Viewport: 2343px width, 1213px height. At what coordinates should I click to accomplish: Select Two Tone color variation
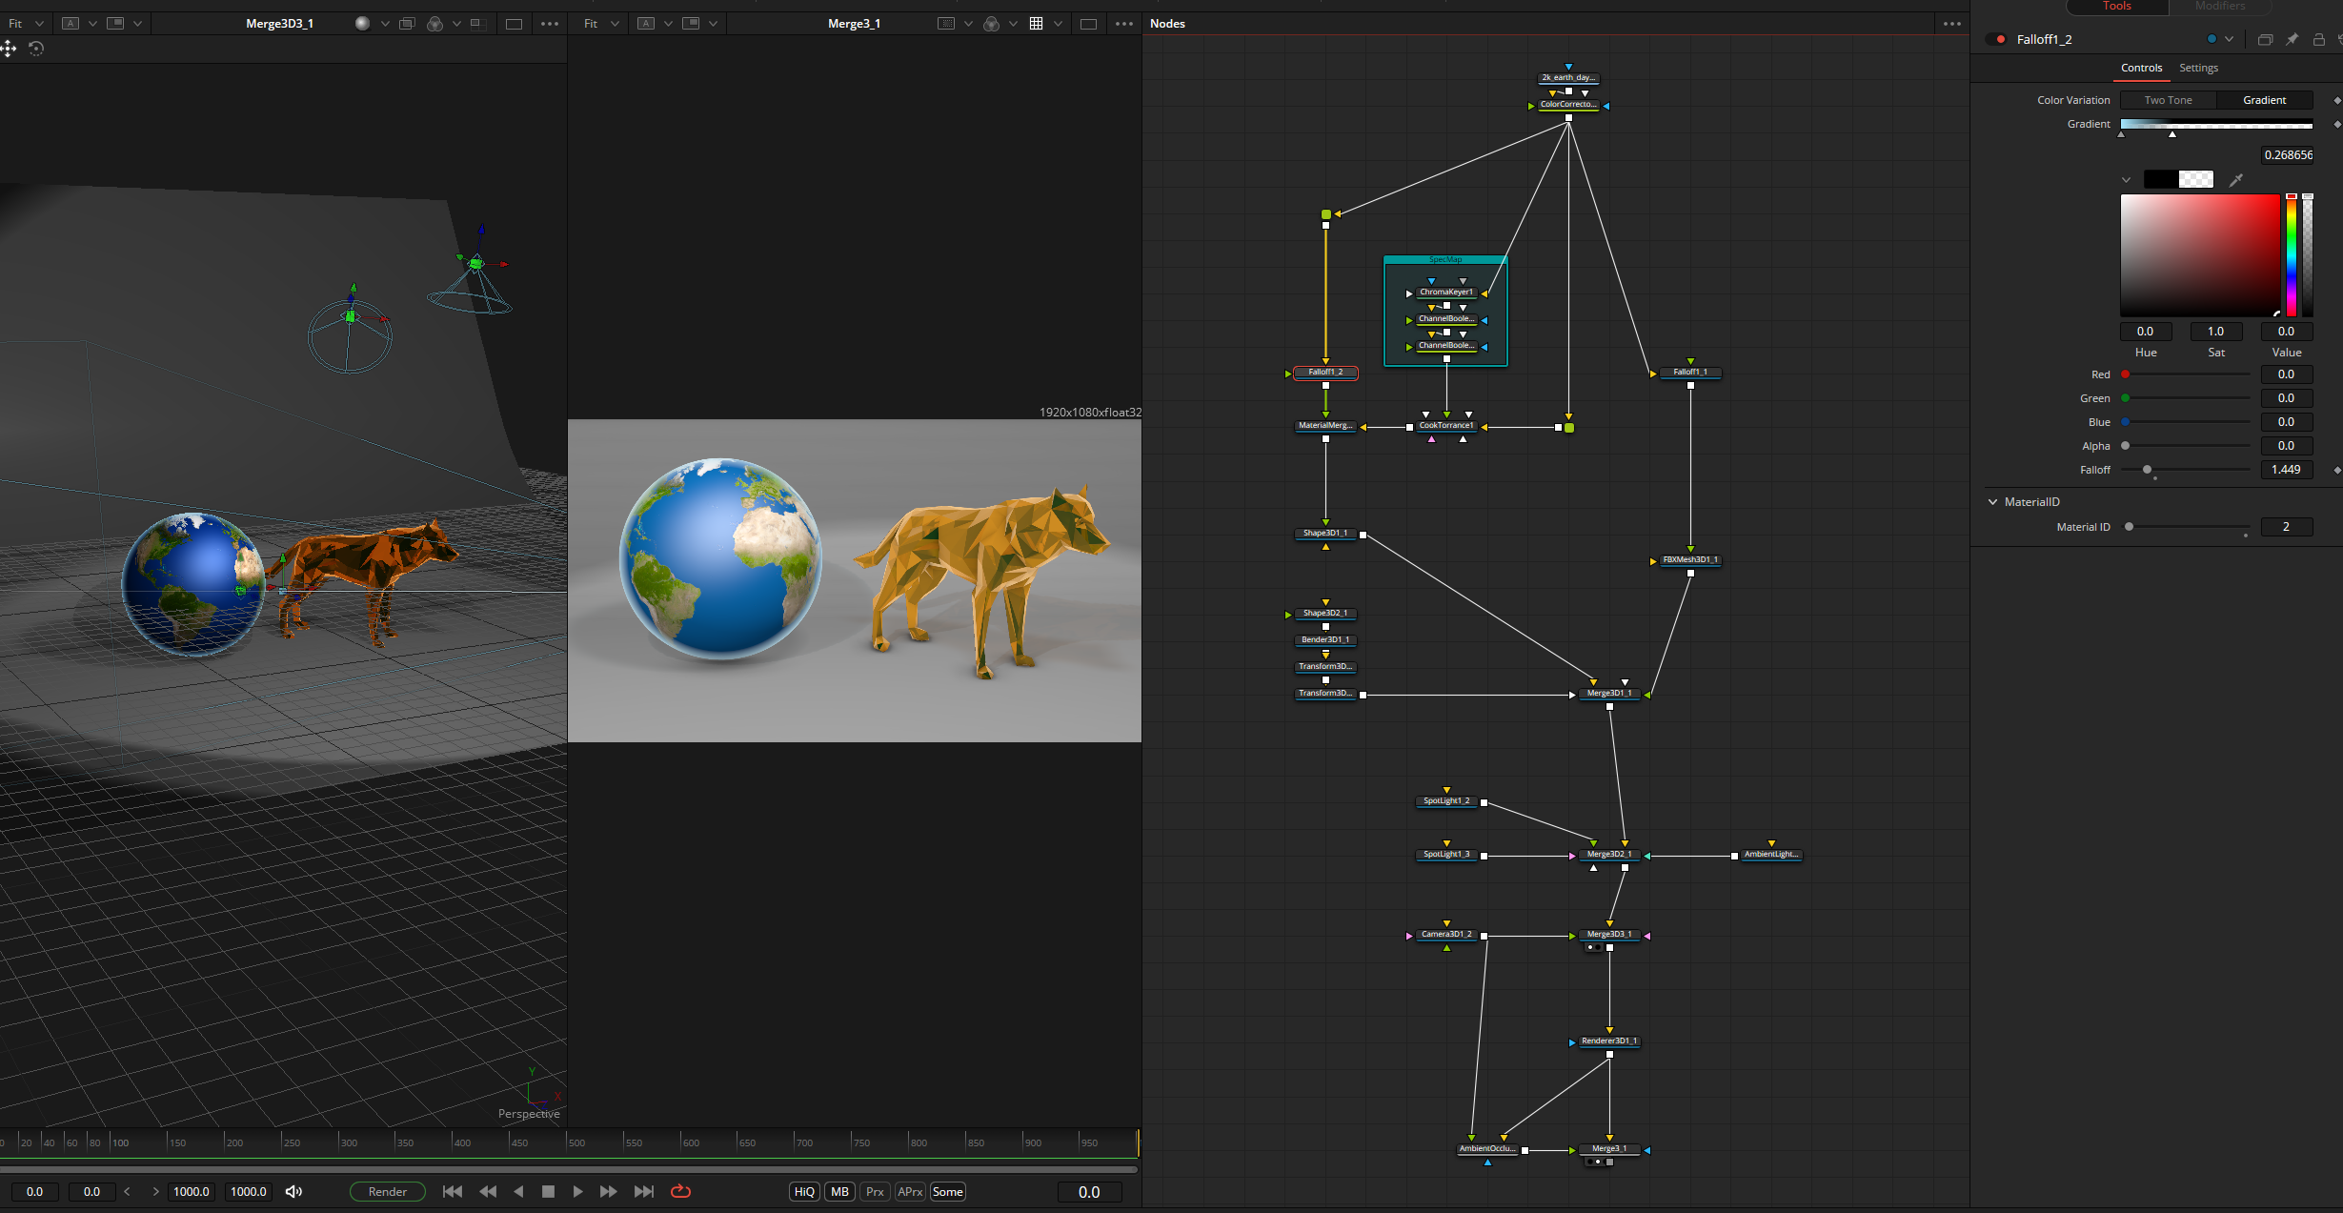tap(2168, 100)
